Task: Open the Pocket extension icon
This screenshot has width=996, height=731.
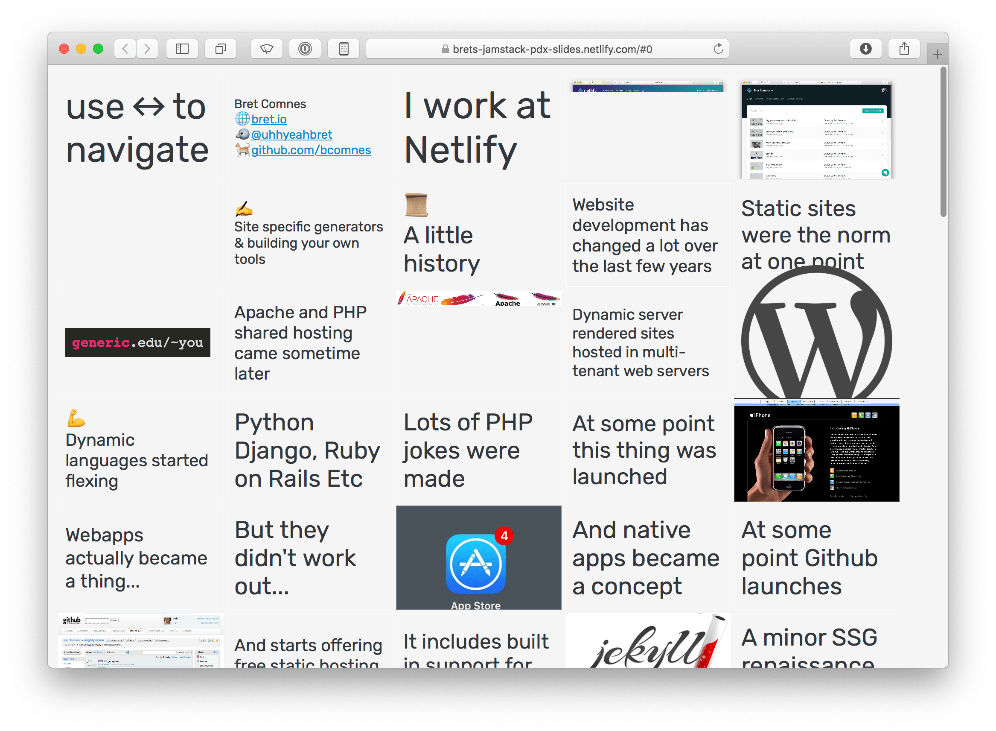Action: click(x=267, y=49)
